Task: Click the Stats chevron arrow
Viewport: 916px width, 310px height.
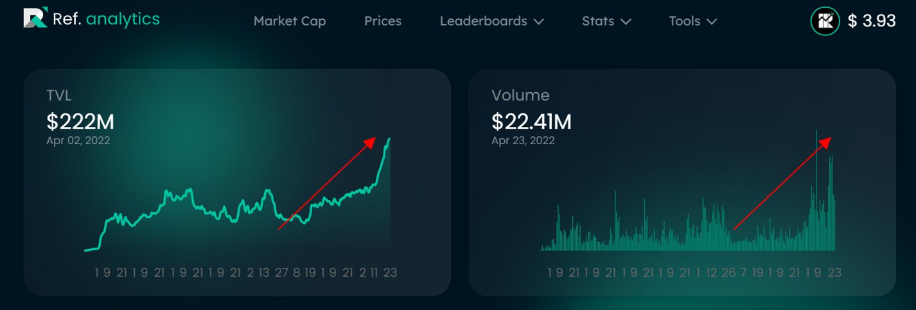Action: [625, 22]
